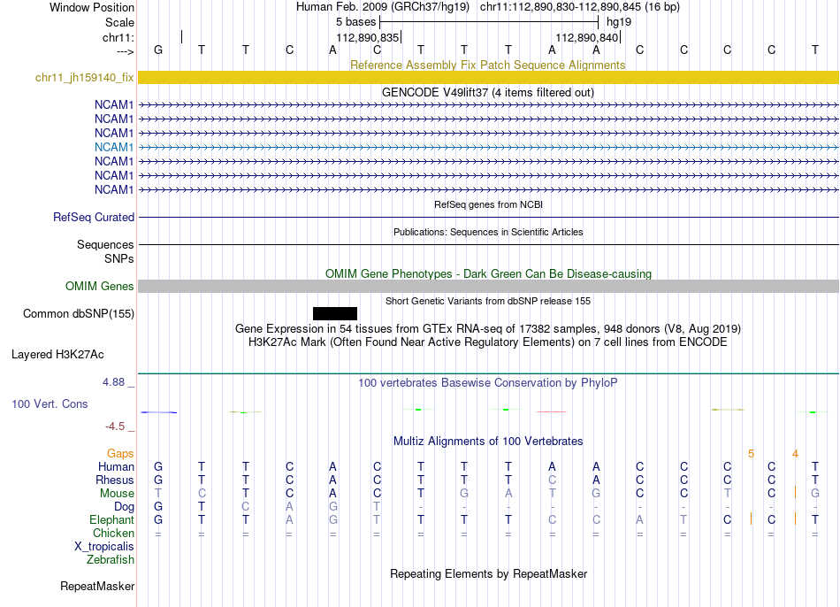The width and height of the screenshot is (840, 607).
Task: Click the GTEx Gene Expression in 54 tissues title
Action: [x=488, y=328]
